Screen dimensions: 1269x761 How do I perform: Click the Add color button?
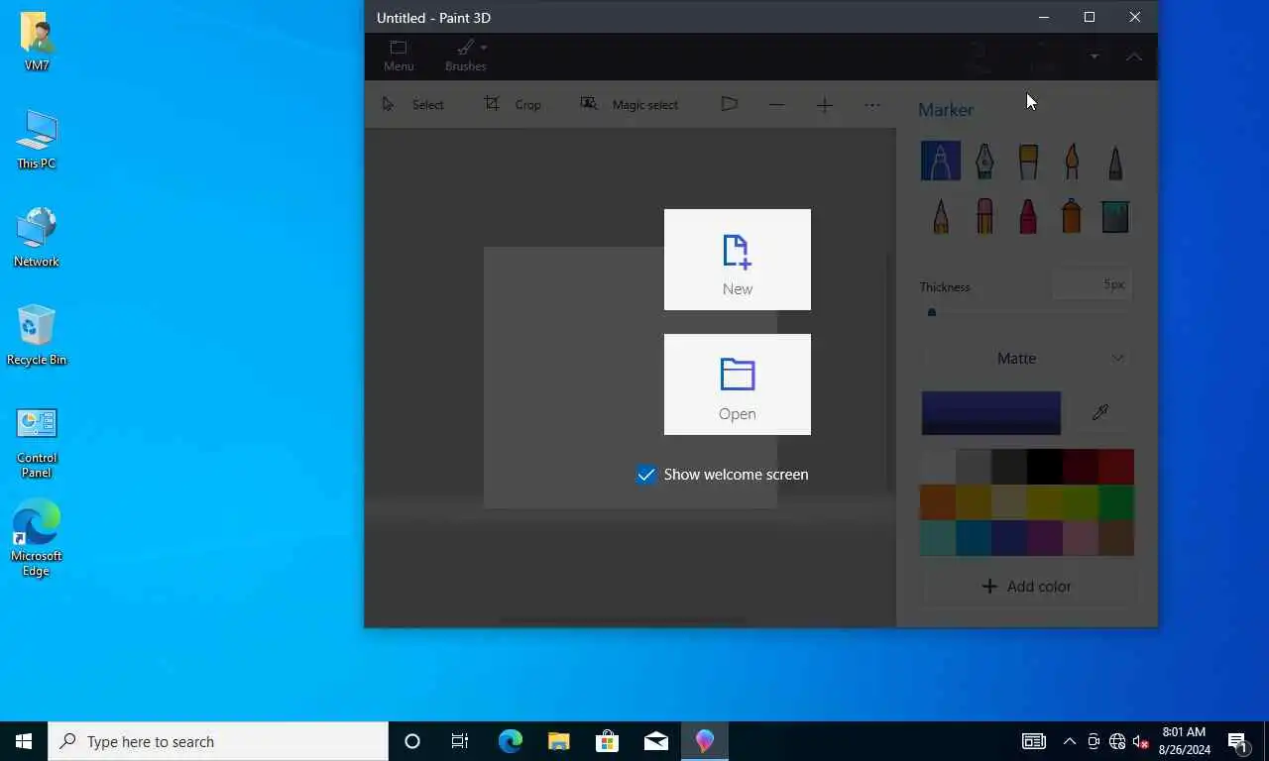pos(1027,587)
